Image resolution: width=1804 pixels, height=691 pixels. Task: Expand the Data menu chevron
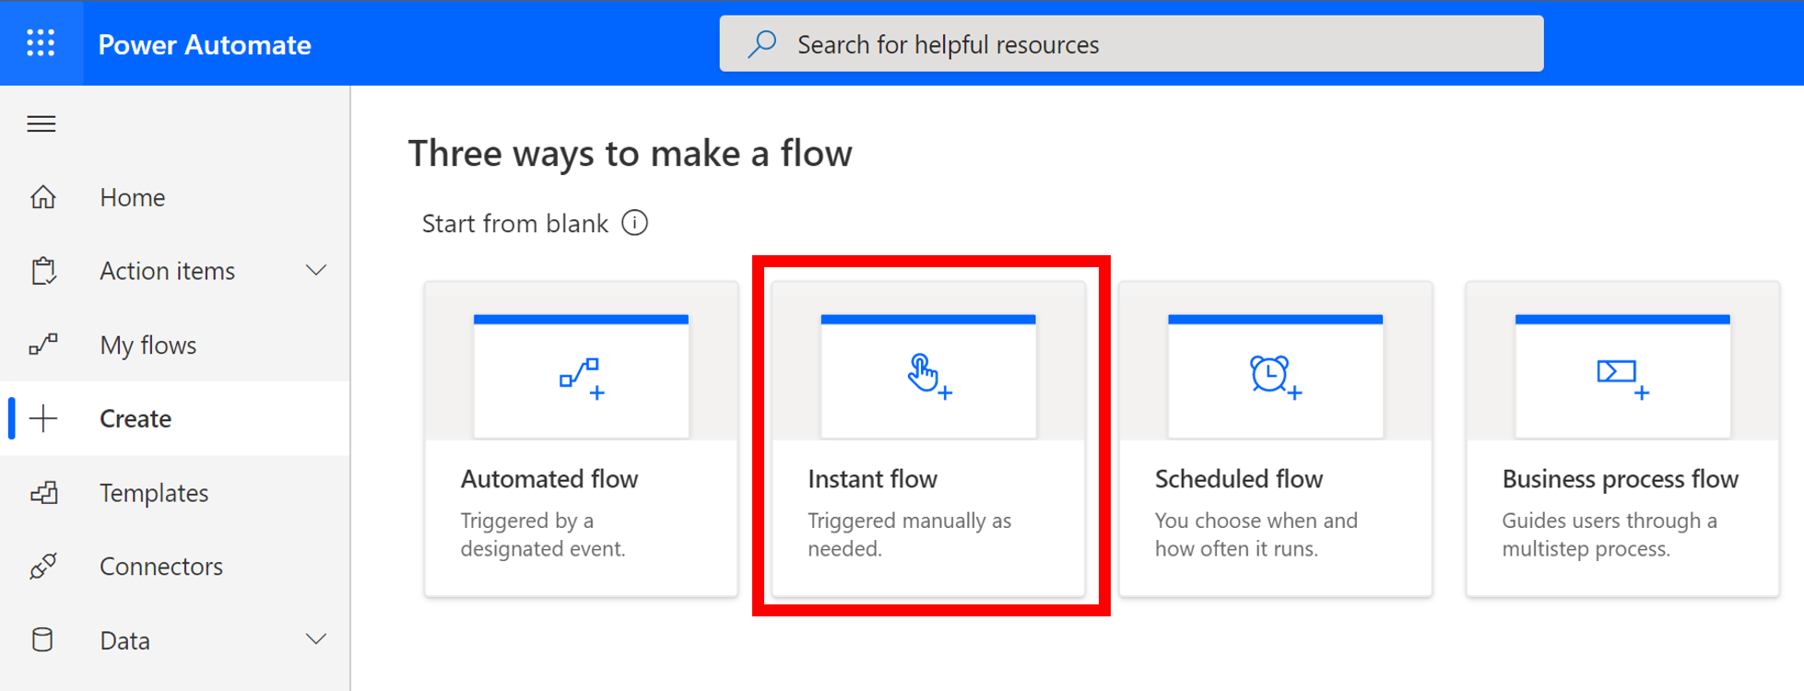click(316, 639)
